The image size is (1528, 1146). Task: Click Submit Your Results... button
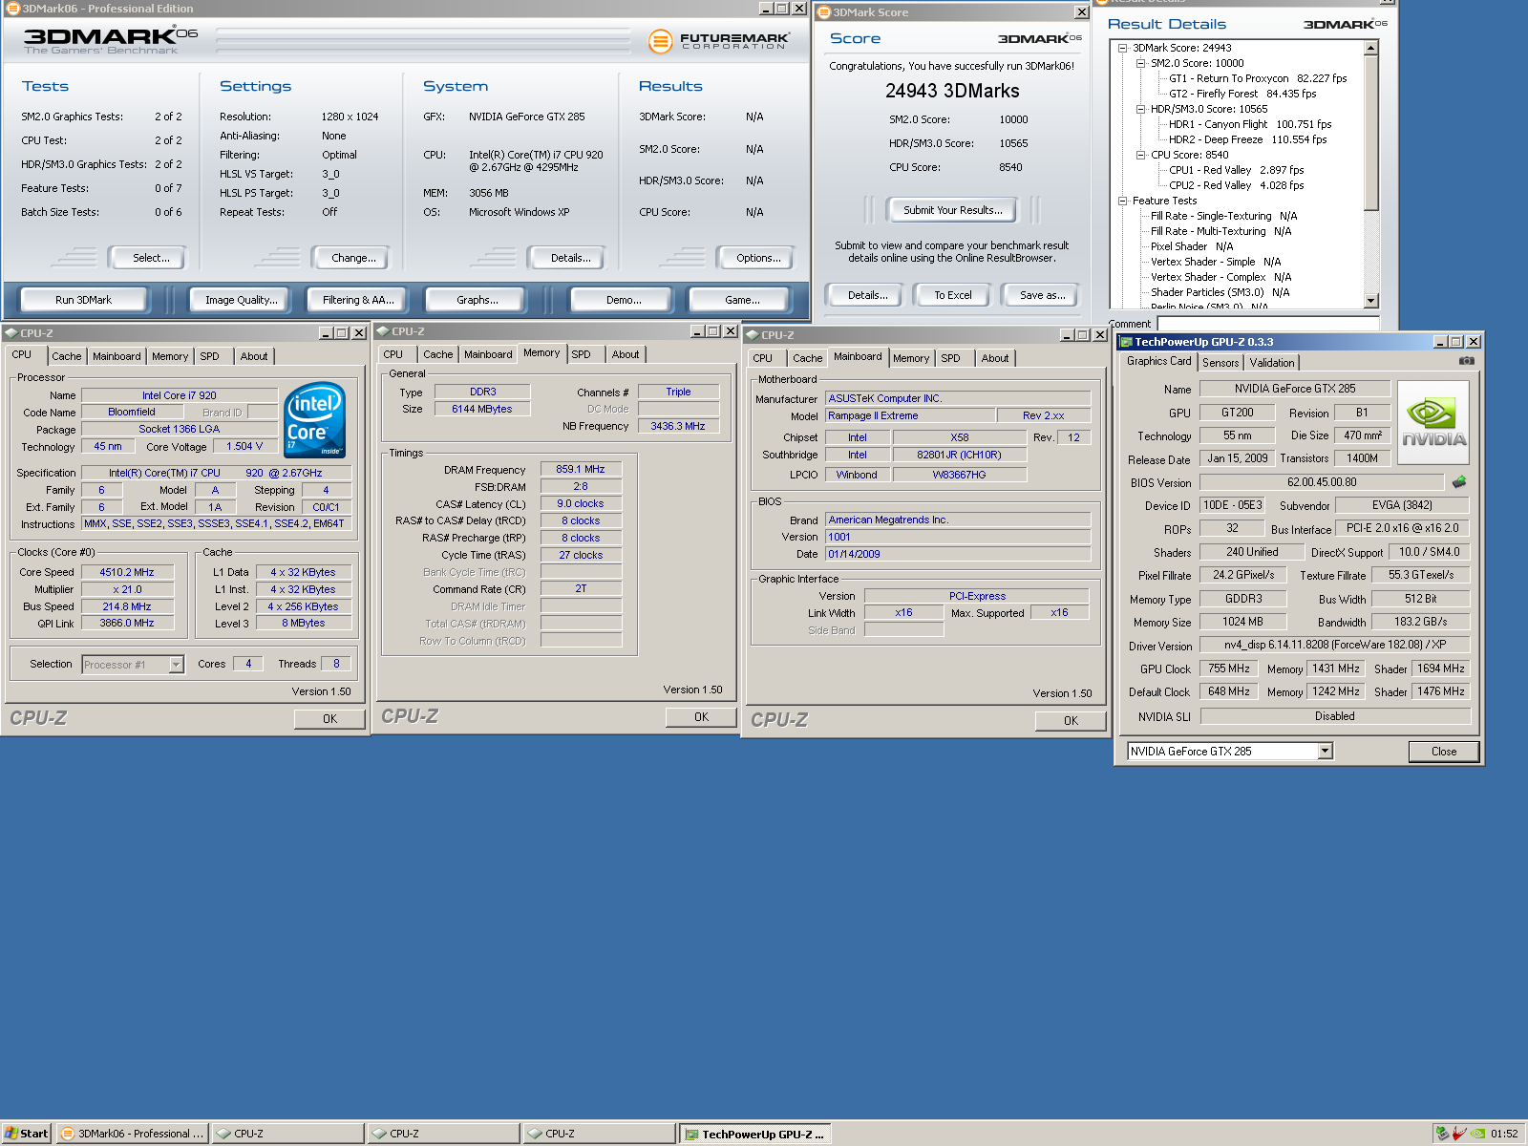953,210
